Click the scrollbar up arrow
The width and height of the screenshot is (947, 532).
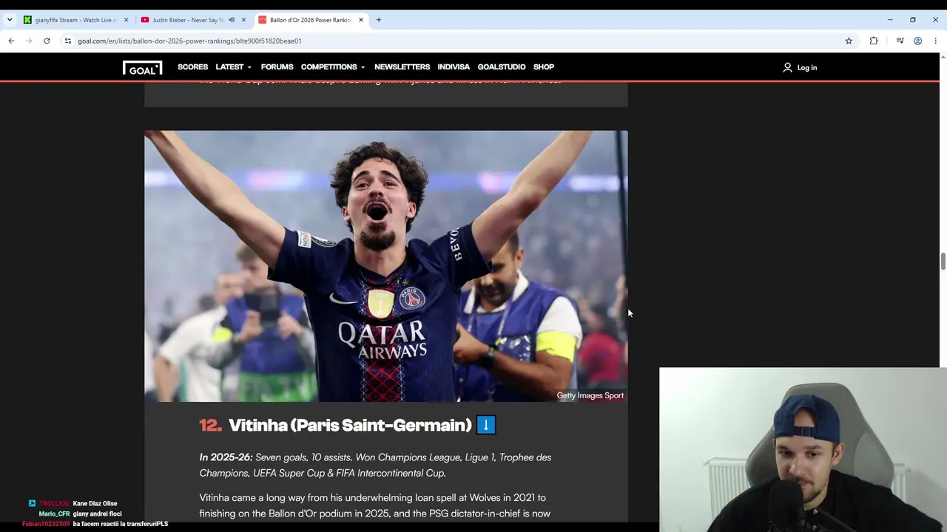[943, 56]
